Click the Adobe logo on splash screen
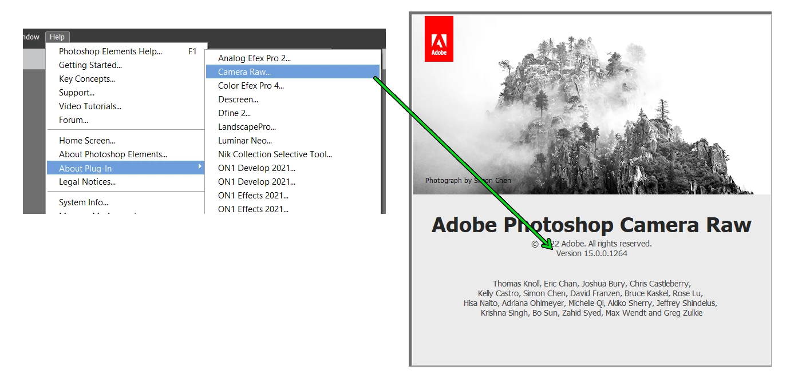Viewport: 806px width, 378px height. click(x=439, y=38)
